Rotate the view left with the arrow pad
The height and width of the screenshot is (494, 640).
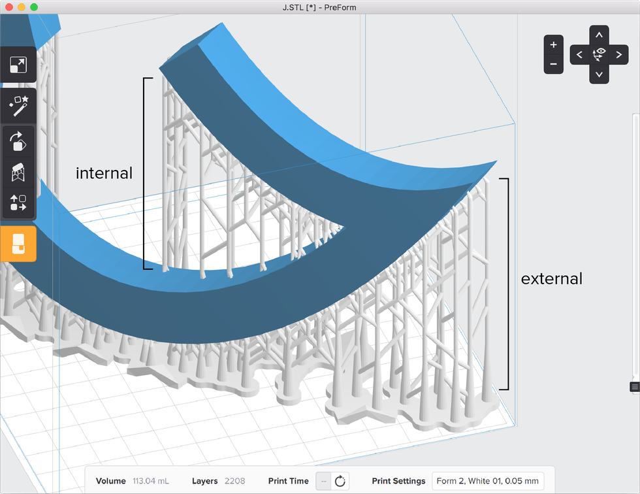coord(579,55)
